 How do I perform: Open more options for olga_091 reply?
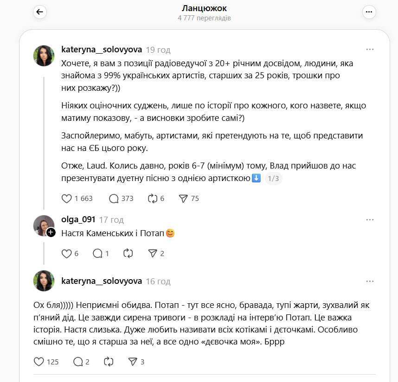[370, 219]
